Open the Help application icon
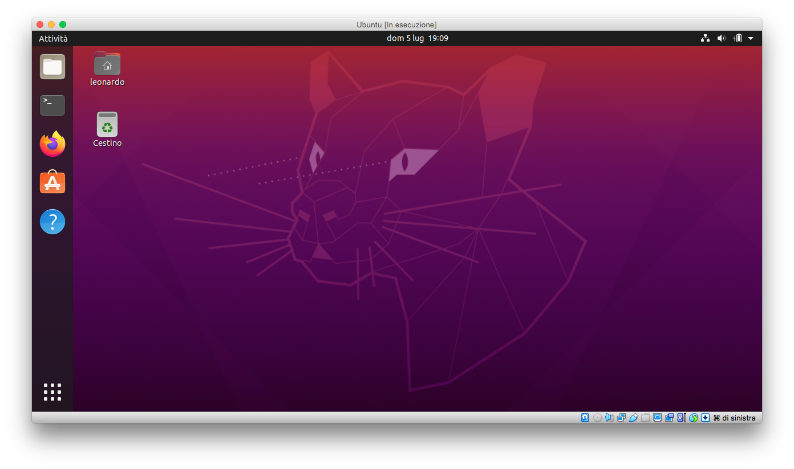Image resolution: width=794 pixels, height=469 pixels. pyautogui.click(x=52, y=222)
